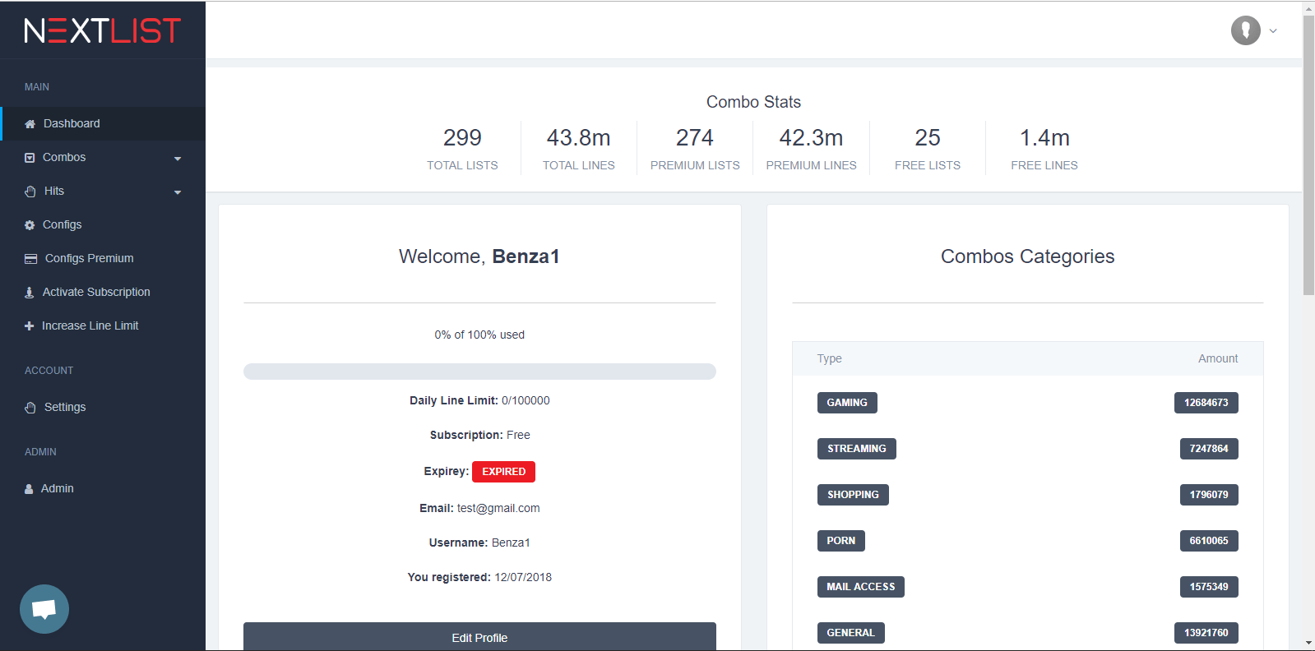Click the daily line usage progress bar
Image resolution: width=1315 pixels, height=651 pixels.
479,372
